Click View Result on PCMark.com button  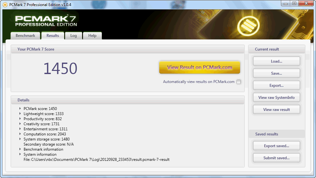[x=199, y=67]
